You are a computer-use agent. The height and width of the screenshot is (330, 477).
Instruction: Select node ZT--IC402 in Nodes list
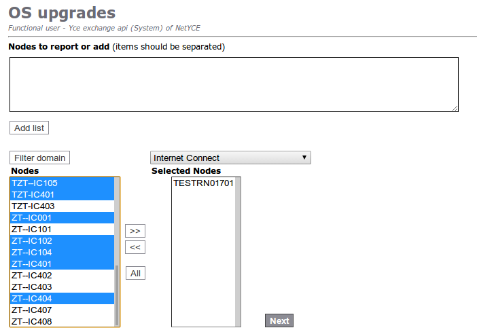(x=61, y=276)
